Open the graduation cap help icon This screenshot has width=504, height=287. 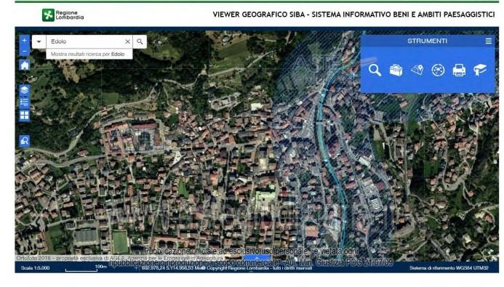click(x=480, y=70)
